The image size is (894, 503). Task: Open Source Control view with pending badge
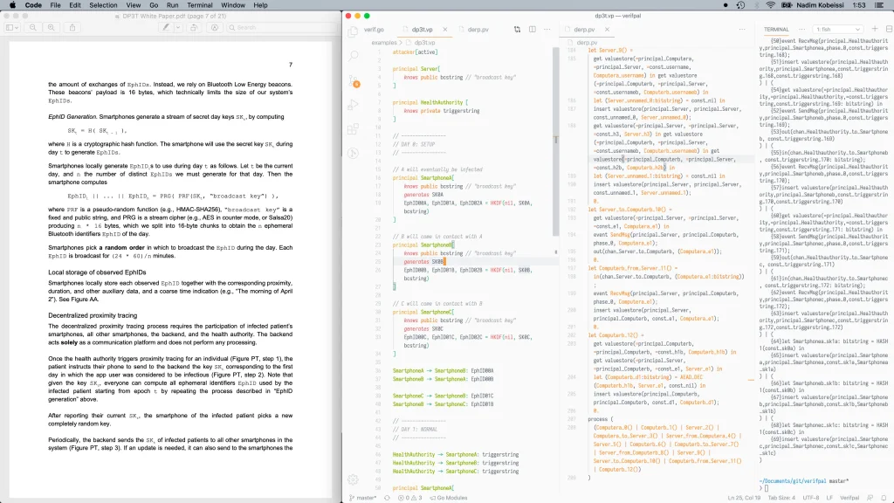[x=354, y=81]
